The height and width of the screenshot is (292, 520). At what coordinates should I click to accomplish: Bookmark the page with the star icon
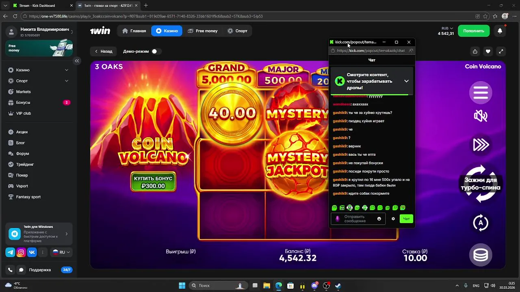click(486, 16)
